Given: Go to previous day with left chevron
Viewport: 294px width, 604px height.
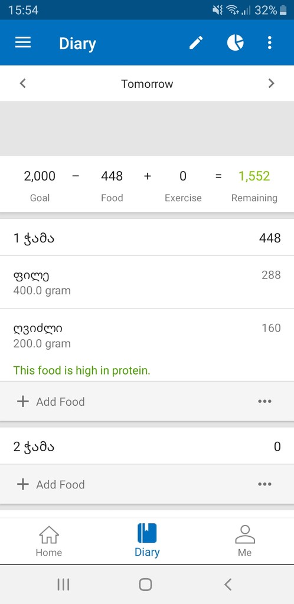Looking at the screenshot, I should [x=23, y=83].
